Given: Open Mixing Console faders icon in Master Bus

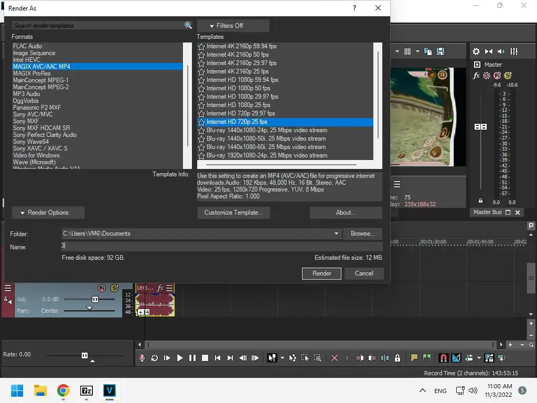Looking at the screenshot, I should pyautogui.click(x=514, y=51).
